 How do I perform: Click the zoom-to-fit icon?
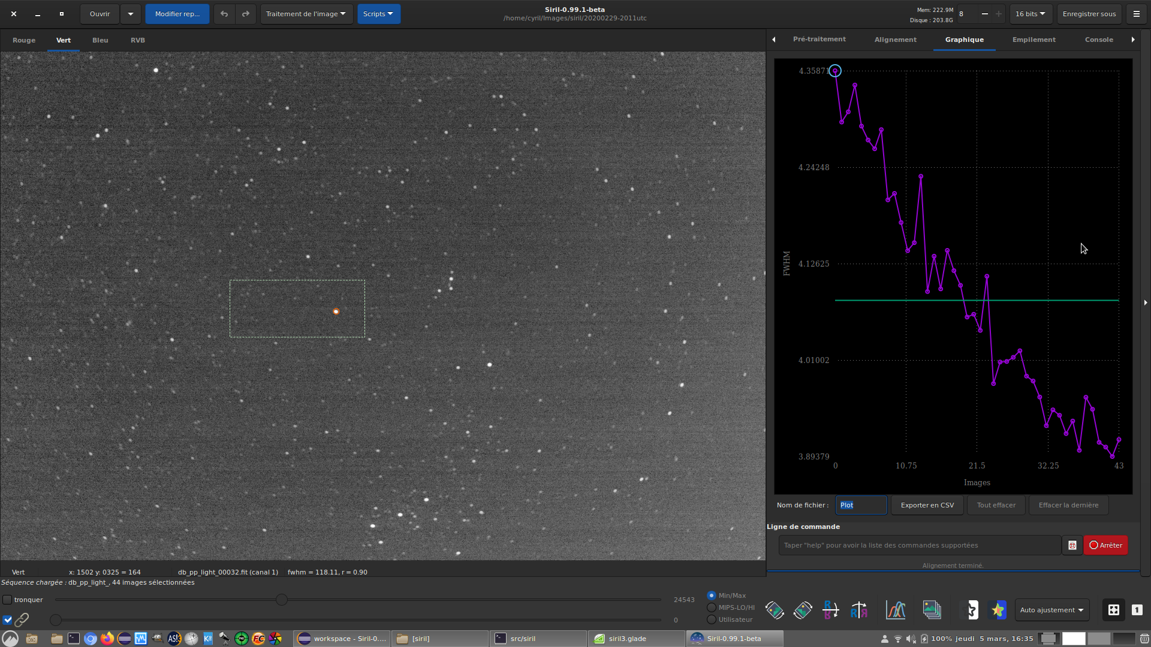click(1113, 610)
